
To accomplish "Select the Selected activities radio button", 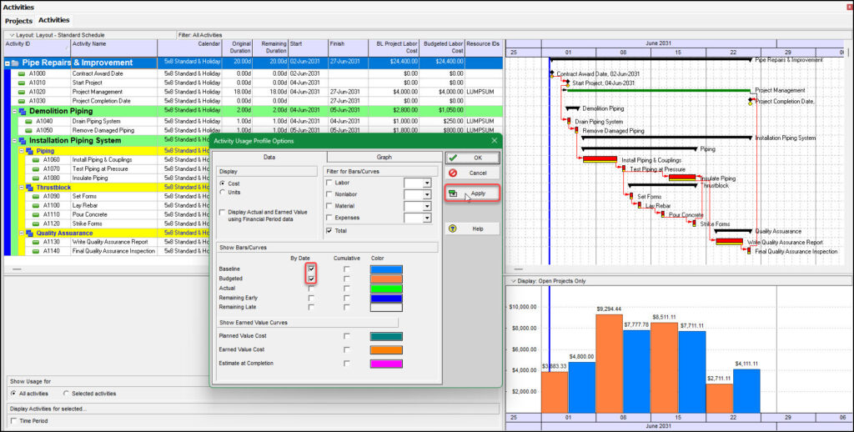I will 66,394.
